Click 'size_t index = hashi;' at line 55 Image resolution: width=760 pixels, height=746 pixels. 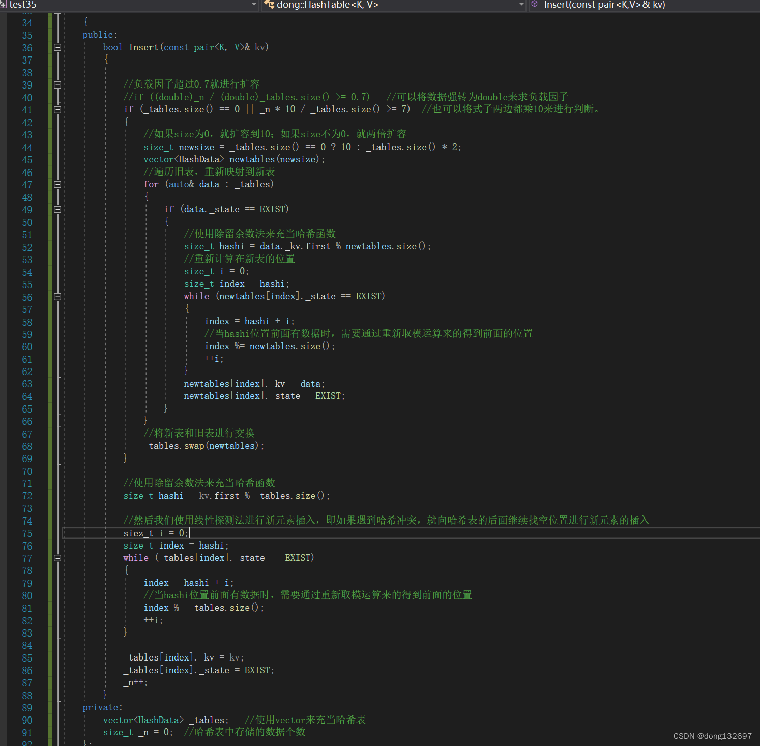coord(237,284)
